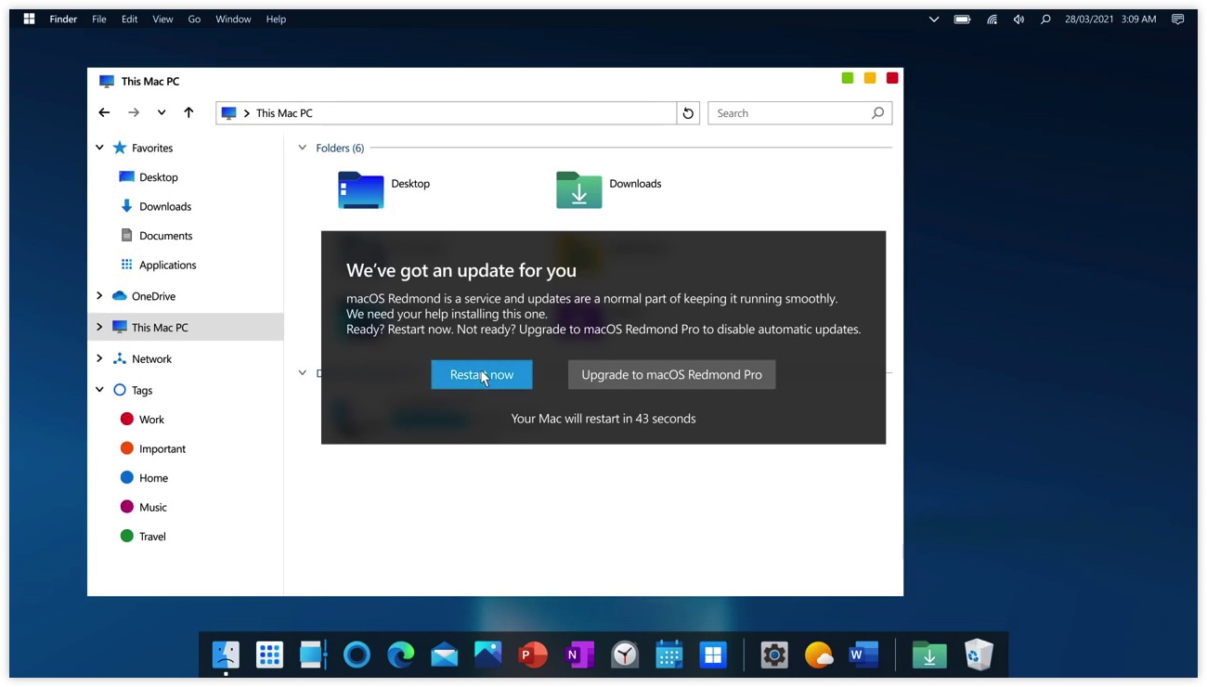This screenshot has height=687, width=1207.
Task: Open the File menu
Action: tap(99, 19)
